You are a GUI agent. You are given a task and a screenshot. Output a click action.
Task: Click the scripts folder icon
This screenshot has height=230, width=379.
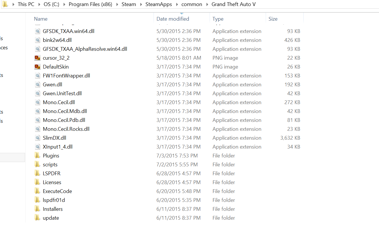pyautogui.click(x=37, y=165)
